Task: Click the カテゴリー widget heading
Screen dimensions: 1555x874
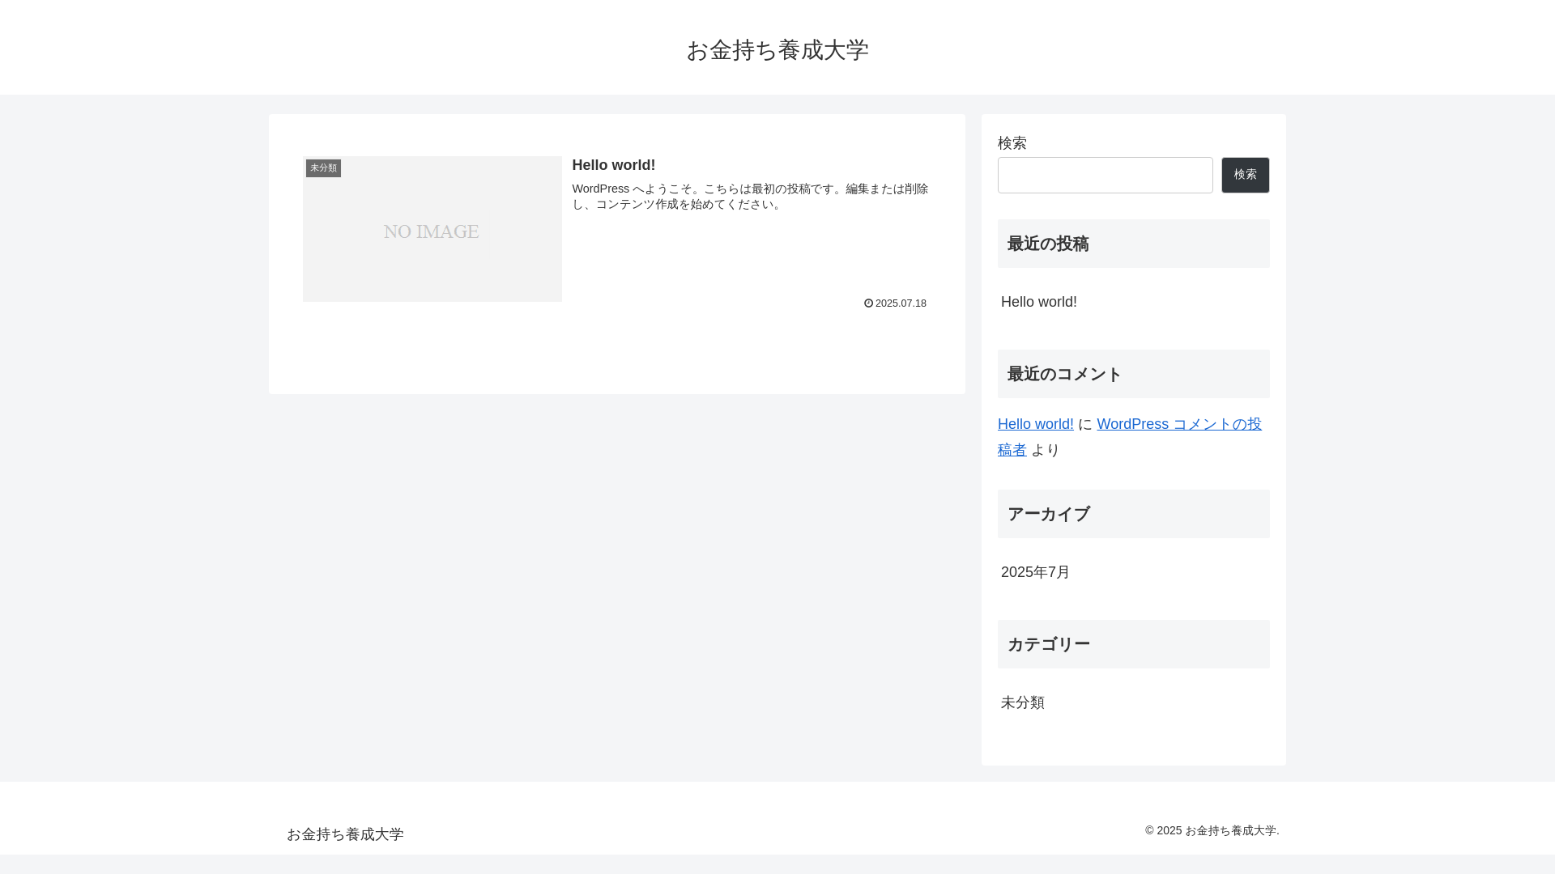Action: [1134, 644]
